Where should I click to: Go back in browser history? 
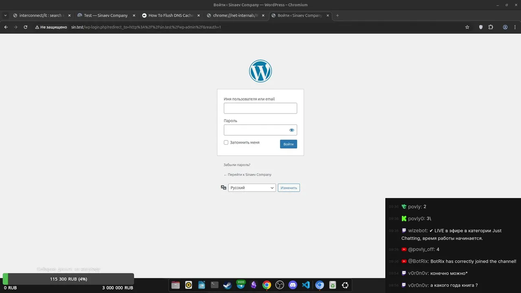point(6,27)
